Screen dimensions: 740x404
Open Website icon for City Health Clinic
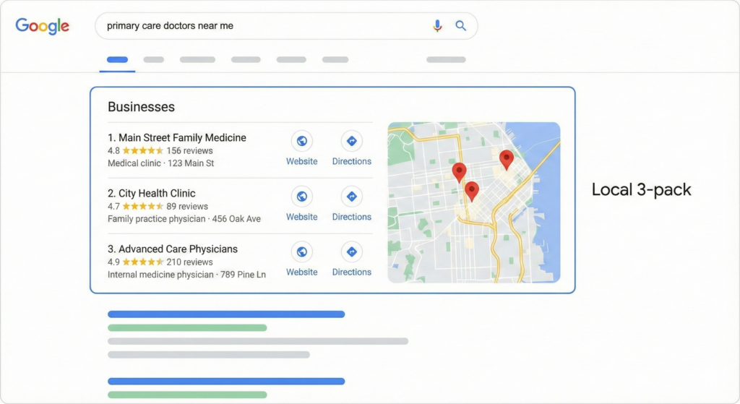[x=301, y=197]
